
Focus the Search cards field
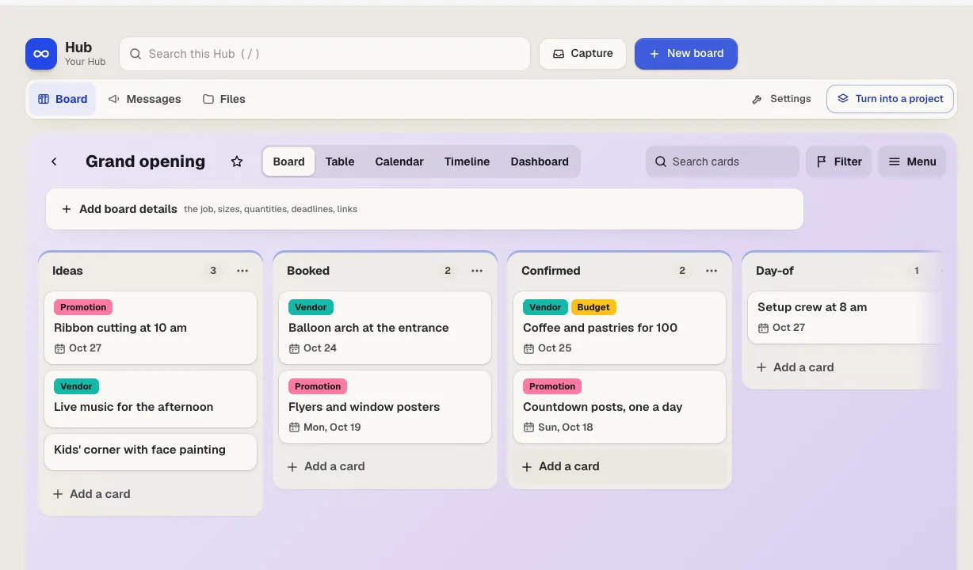(723, 161)
